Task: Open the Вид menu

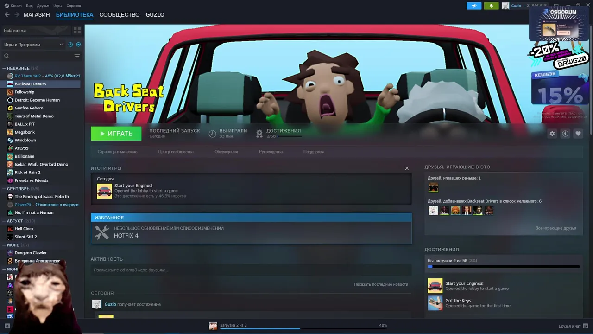Action: pyautogui.click(x=29, y=6)
